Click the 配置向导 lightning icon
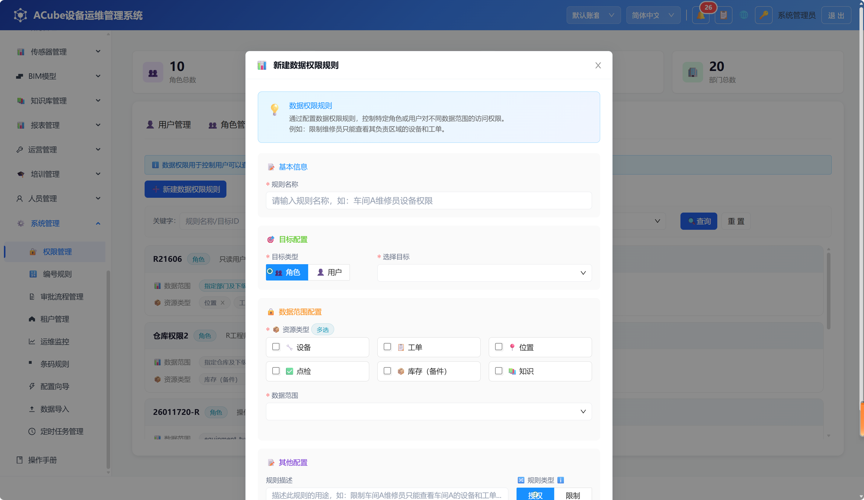 pyautogui.click(x=32, y=386)
